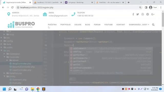This screenshot has width=164, height=92.
Task: Open the Chrome three-dot menu
Action: pyautogui.click(x=161, y=7)
